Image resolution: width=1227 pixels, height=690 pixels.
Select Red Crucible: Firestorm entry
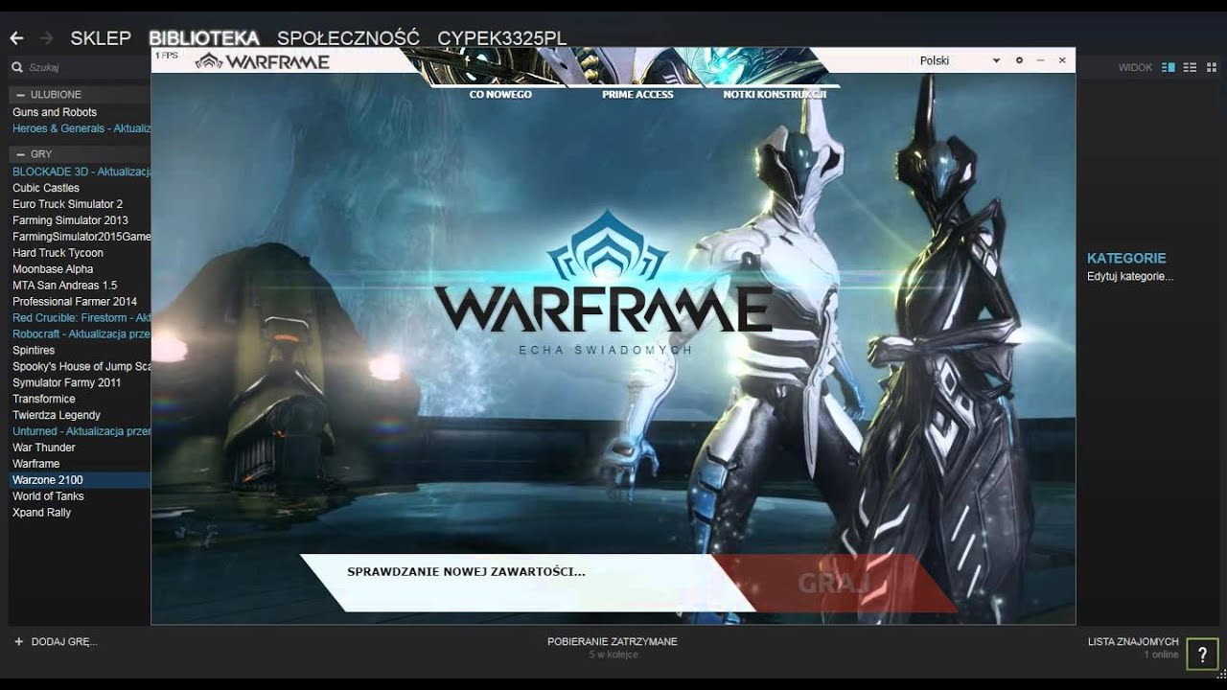point(81,318)
